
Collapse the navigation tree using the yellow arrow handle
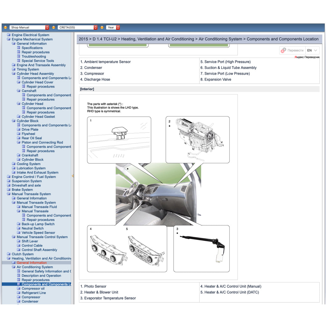click(x=73, y=175)
